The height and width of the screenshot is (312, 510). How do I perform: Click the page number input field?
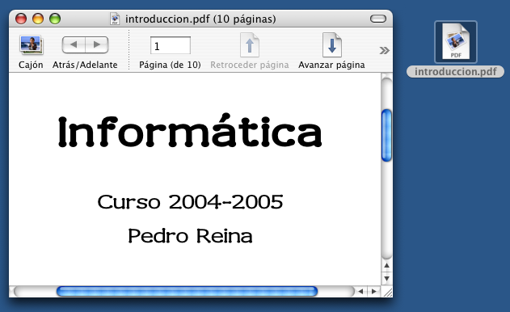pyautogui.click(x=171, y=45)
